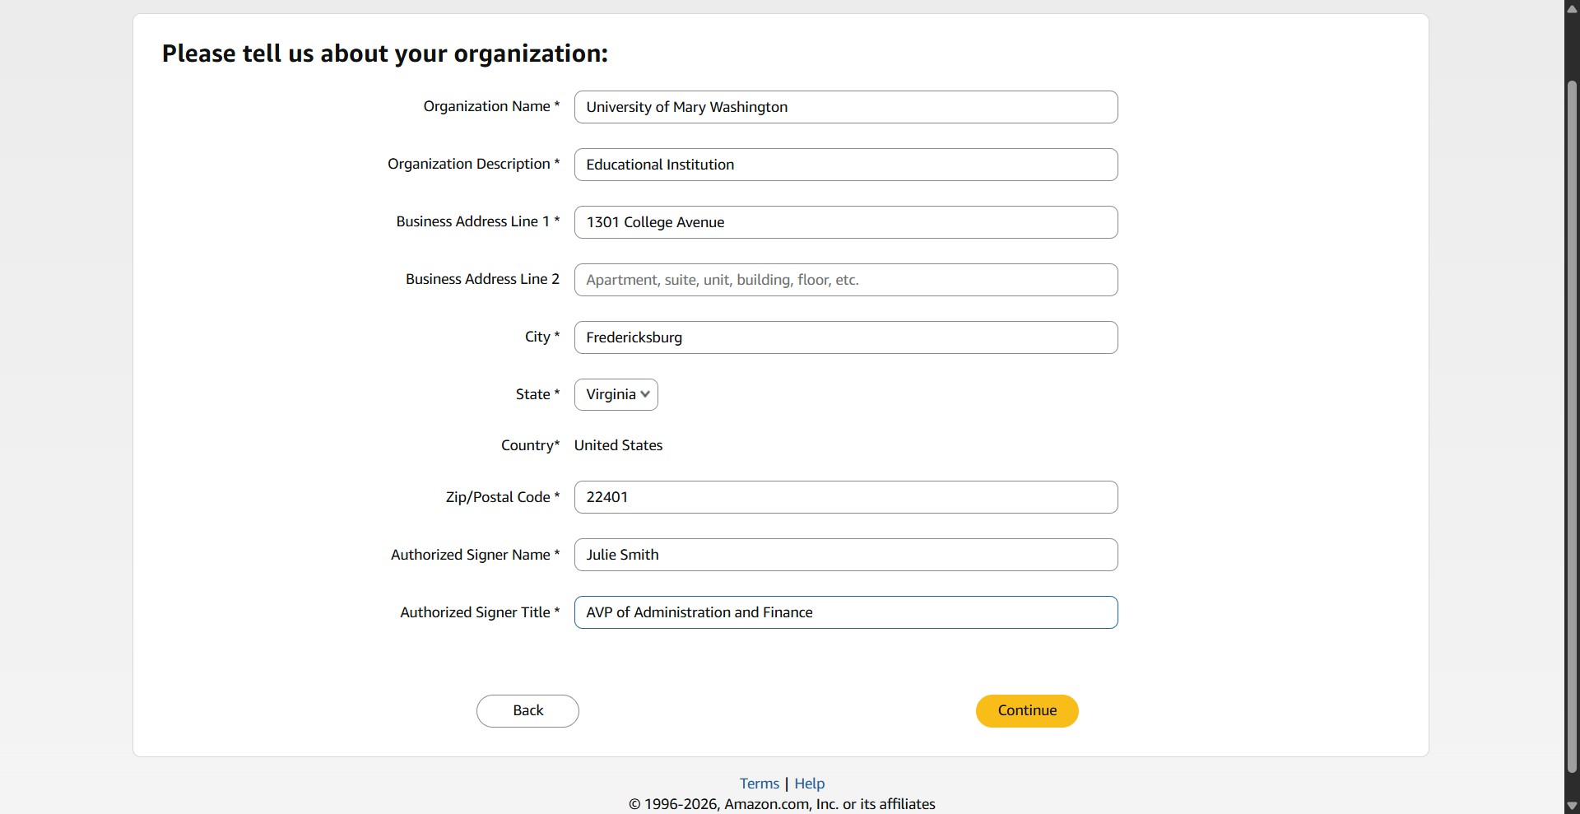Select the Organization Description field
Viewport: 1580px width, 814px height.
tap(846, 164)
